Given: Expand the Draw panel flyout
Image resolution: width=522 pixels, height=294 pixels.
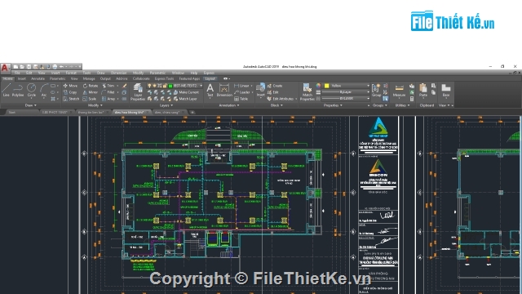Looking at the screenshot, I should click(x=31, y=105).
